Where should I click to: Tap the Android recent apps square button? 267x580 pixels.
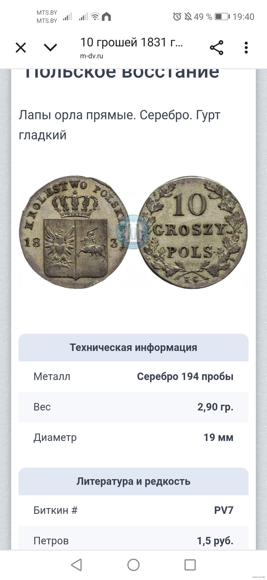(x=190, y=565)
